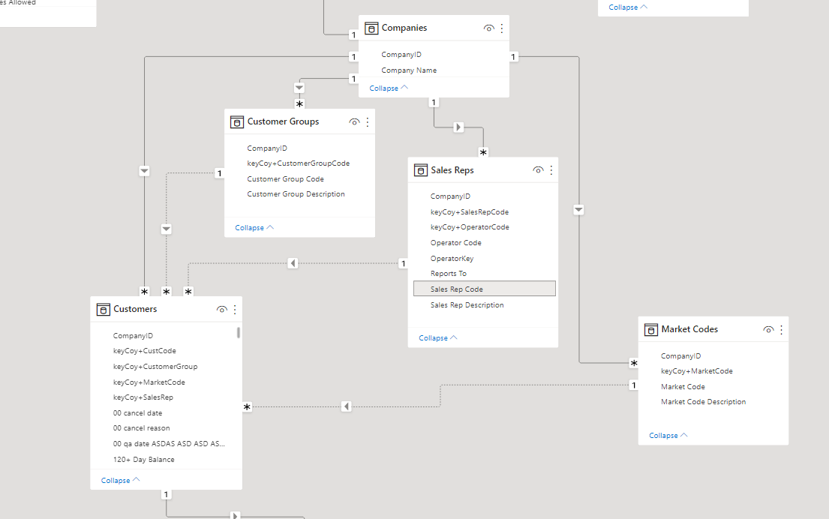
Task: Click the Market Codes table icon
Action: [x=651, y=329]
